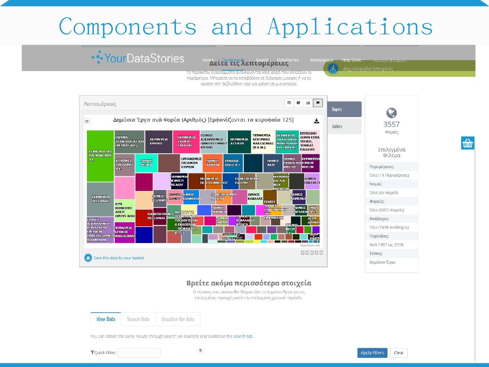Viewport: 489px width, 367px height.
Task: Click the chart download icon
Action: pos(316,121)
